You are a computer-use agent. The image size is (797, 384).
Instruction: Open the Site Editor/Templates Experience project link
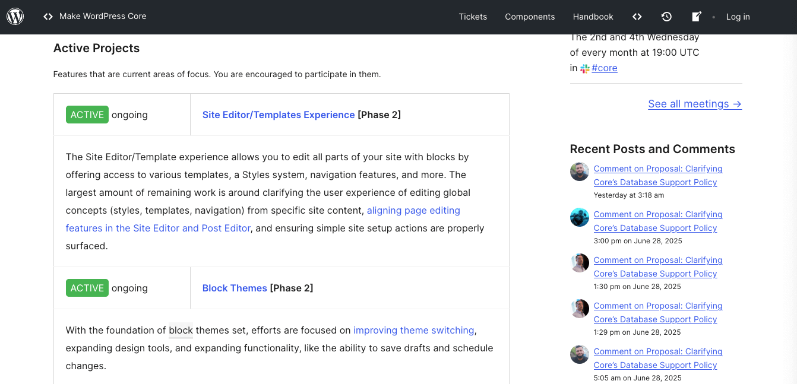279,115
